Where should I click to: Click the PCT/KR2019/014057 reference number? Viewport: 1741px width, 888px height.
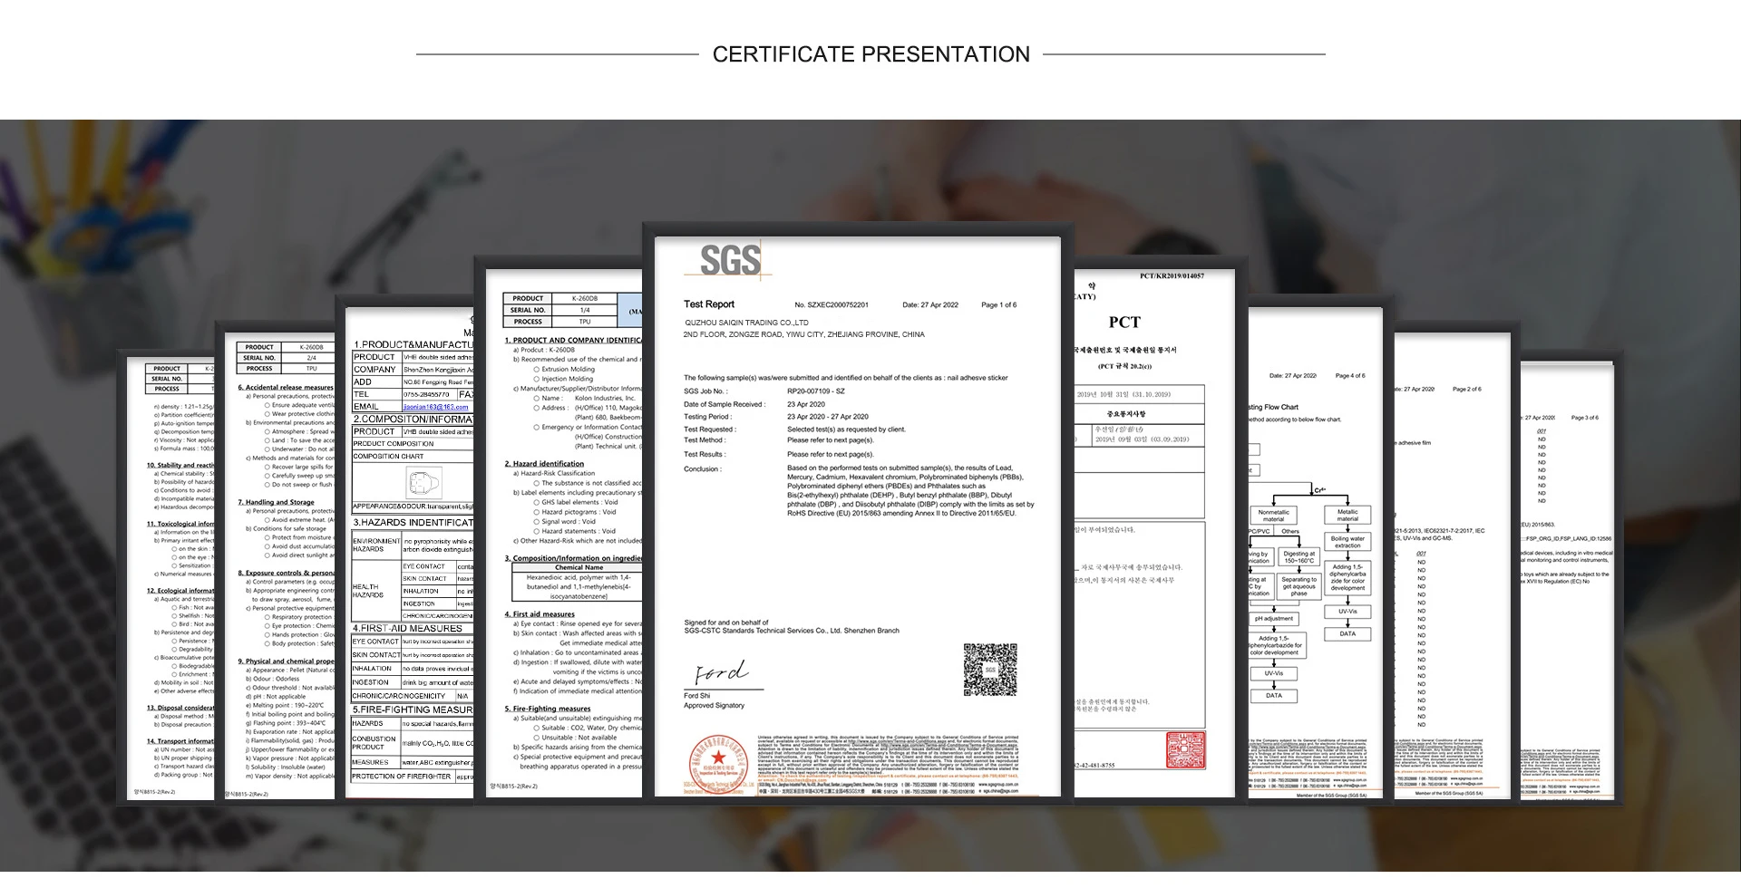click(x=1172, y=276)
